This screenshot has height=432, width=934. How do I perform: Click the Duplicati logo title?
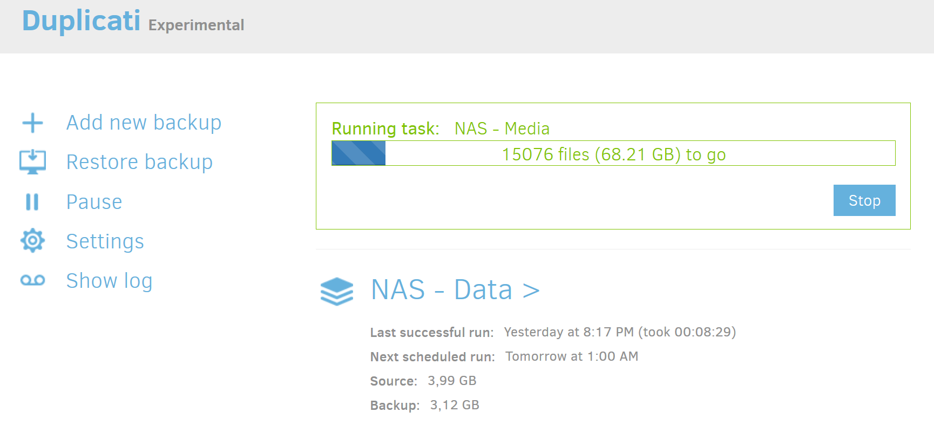point(81,21)
